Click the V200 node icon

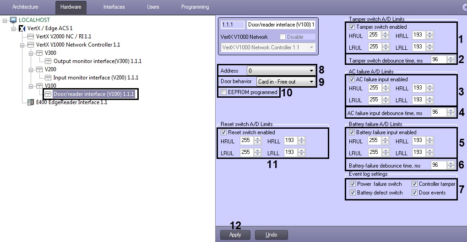[x=40, y=69]
